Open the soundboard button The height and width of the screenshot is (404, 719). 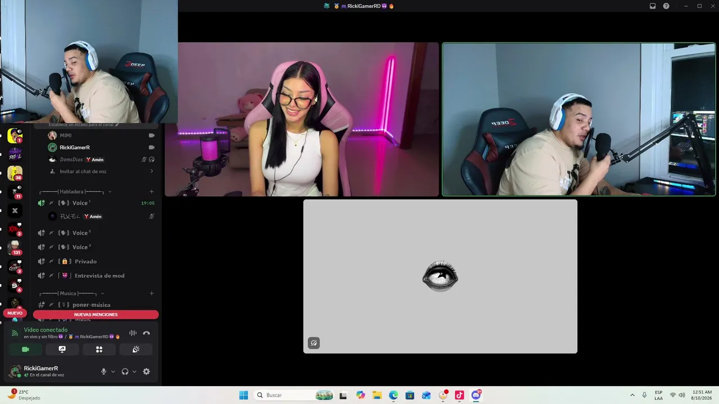point(135,349)
